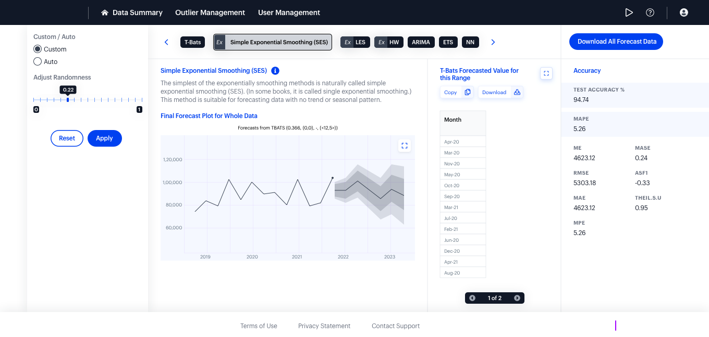Click the home icon beside Data Summary
The width and height of the screenshot is (709, 337).
tap(105, 12)
